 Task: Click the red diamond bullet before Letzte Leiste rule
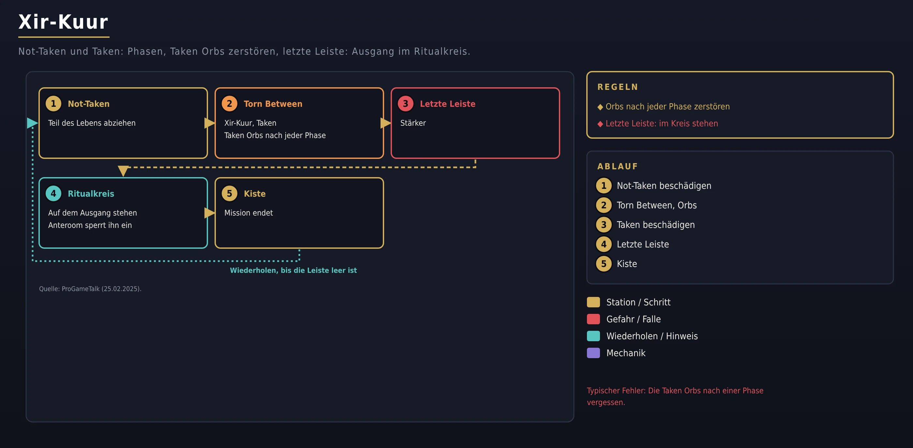click(600, 124)
